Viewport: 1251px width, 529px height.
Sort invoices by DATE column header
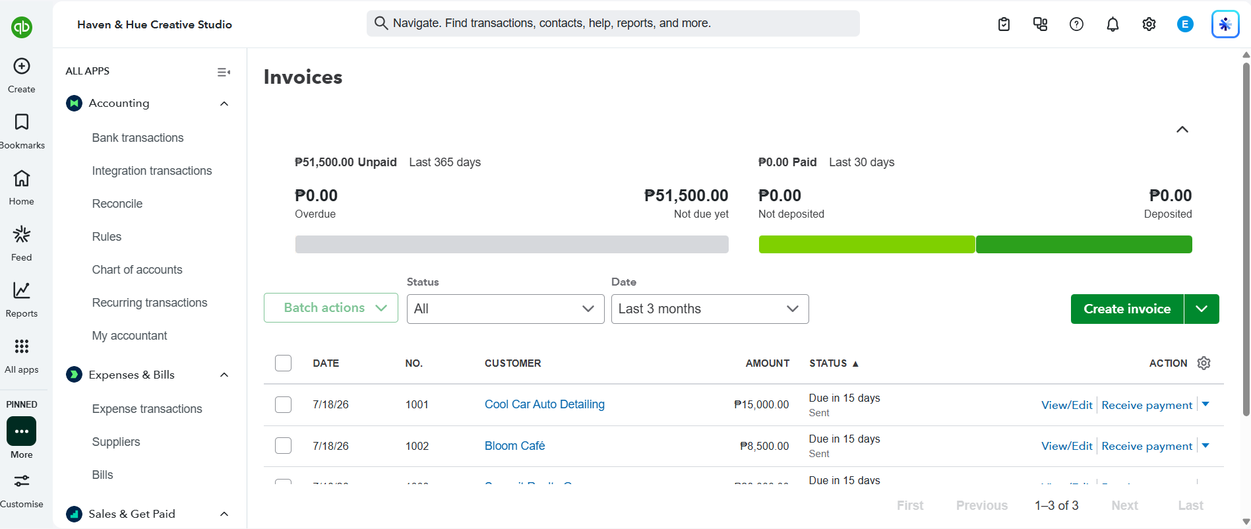tap(326, 363)
